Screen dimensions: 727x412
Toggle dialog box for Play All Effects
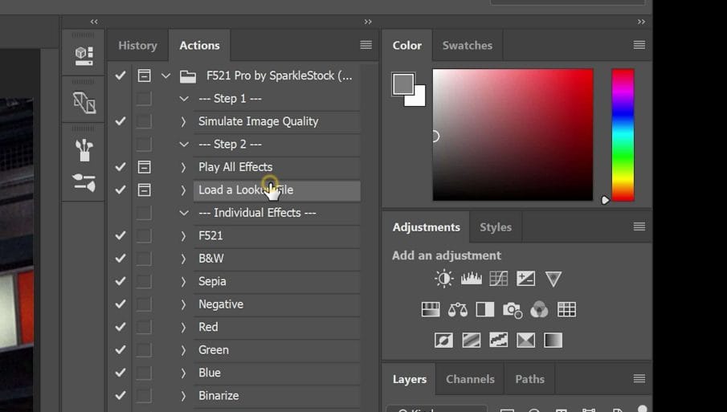tap(144, 167)
